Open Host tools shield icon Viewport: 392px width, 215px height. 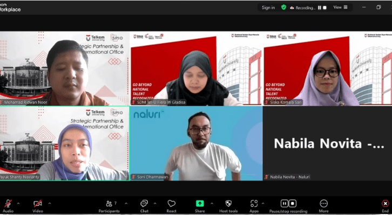click(228, 204)
